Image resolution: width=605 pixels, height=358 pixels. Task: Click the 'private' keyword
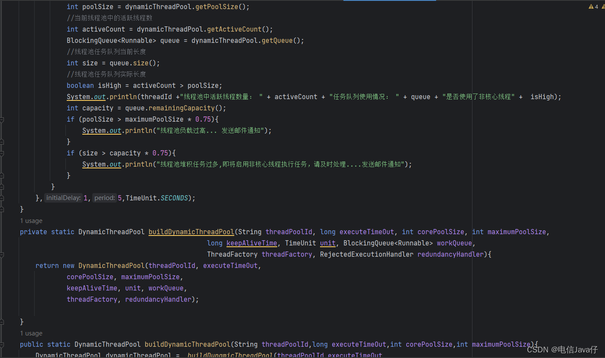34,232
